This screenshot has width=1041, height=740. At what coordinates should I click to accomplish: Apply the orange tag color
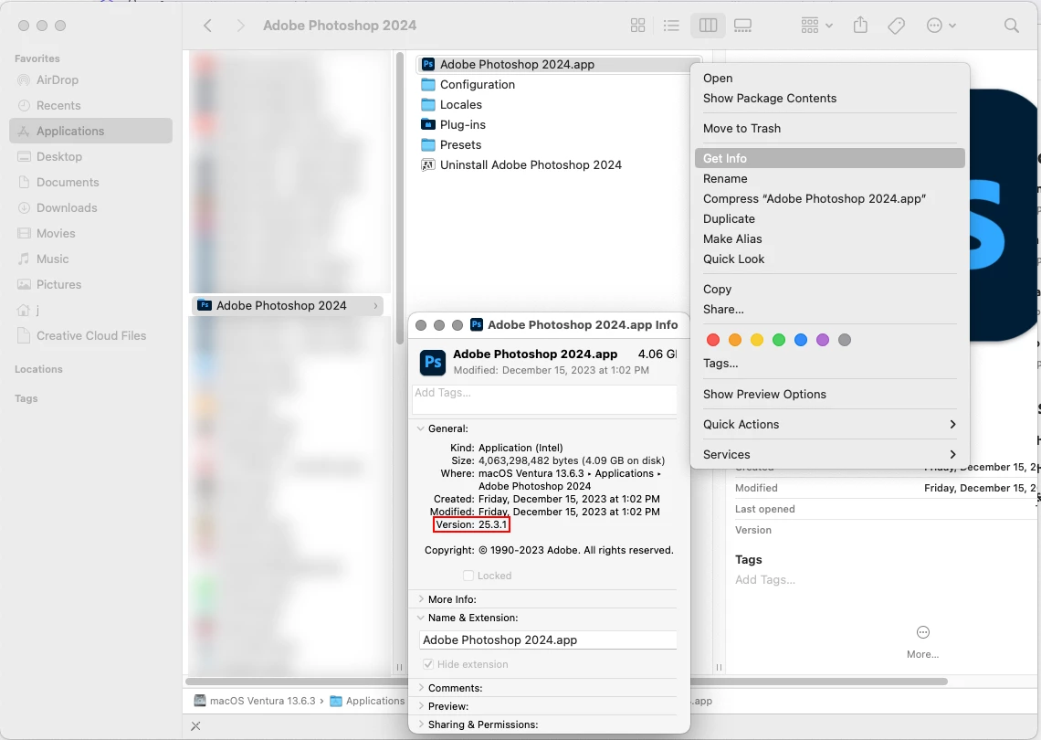(735, 340)
